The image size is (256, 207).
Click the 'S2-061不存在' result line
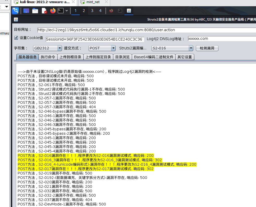[x=51, y=85]
